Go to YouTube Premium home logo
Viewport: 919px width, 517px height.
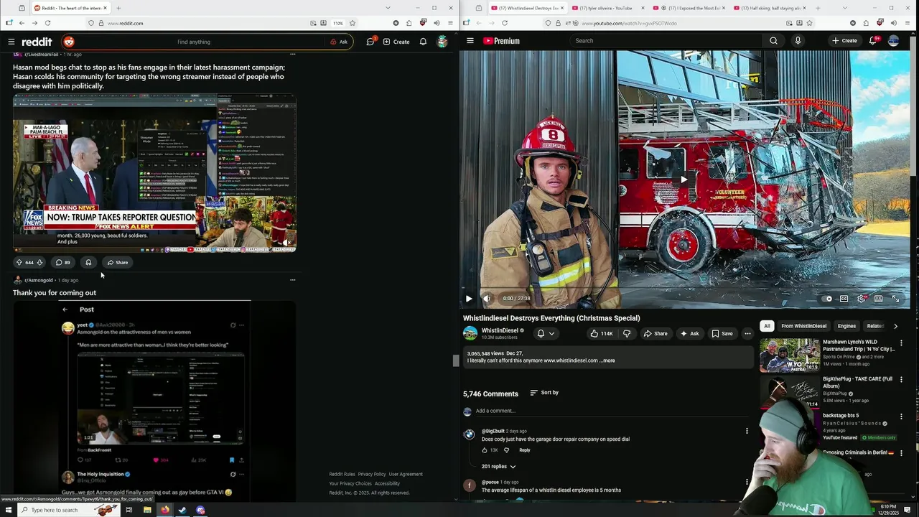point(501,41)
